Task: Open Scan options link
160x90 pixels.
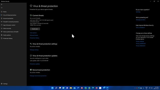Action: click(x=33, y=33)
